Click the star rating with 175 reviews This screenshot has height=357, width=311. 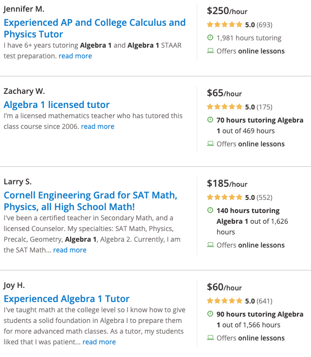click(224, 107)
